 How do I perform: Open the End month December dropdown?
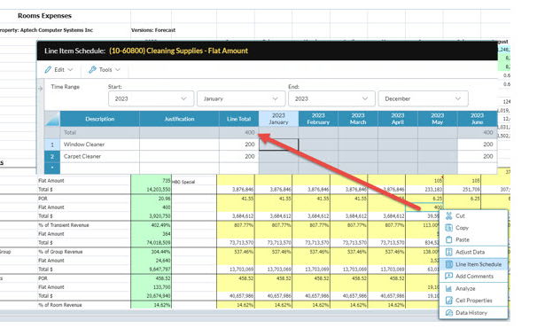tap(423, 98)
